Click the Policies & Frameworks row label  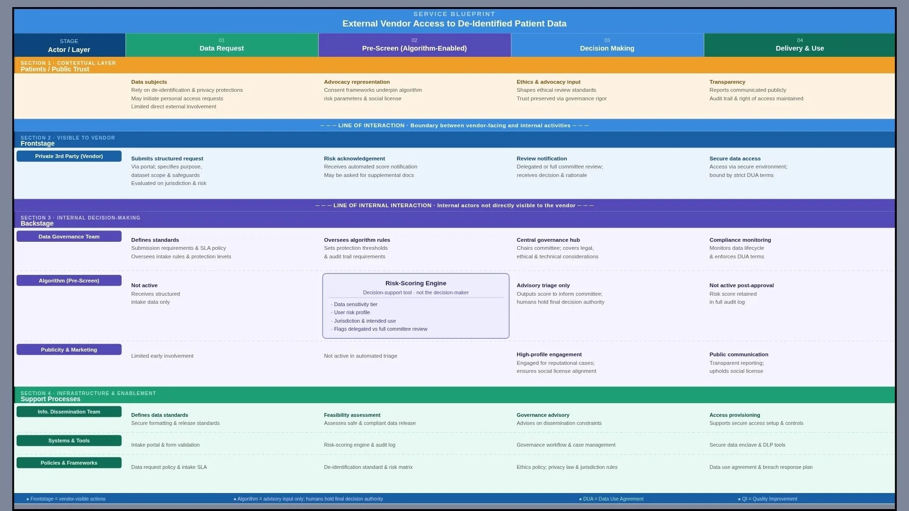(69, 463)
